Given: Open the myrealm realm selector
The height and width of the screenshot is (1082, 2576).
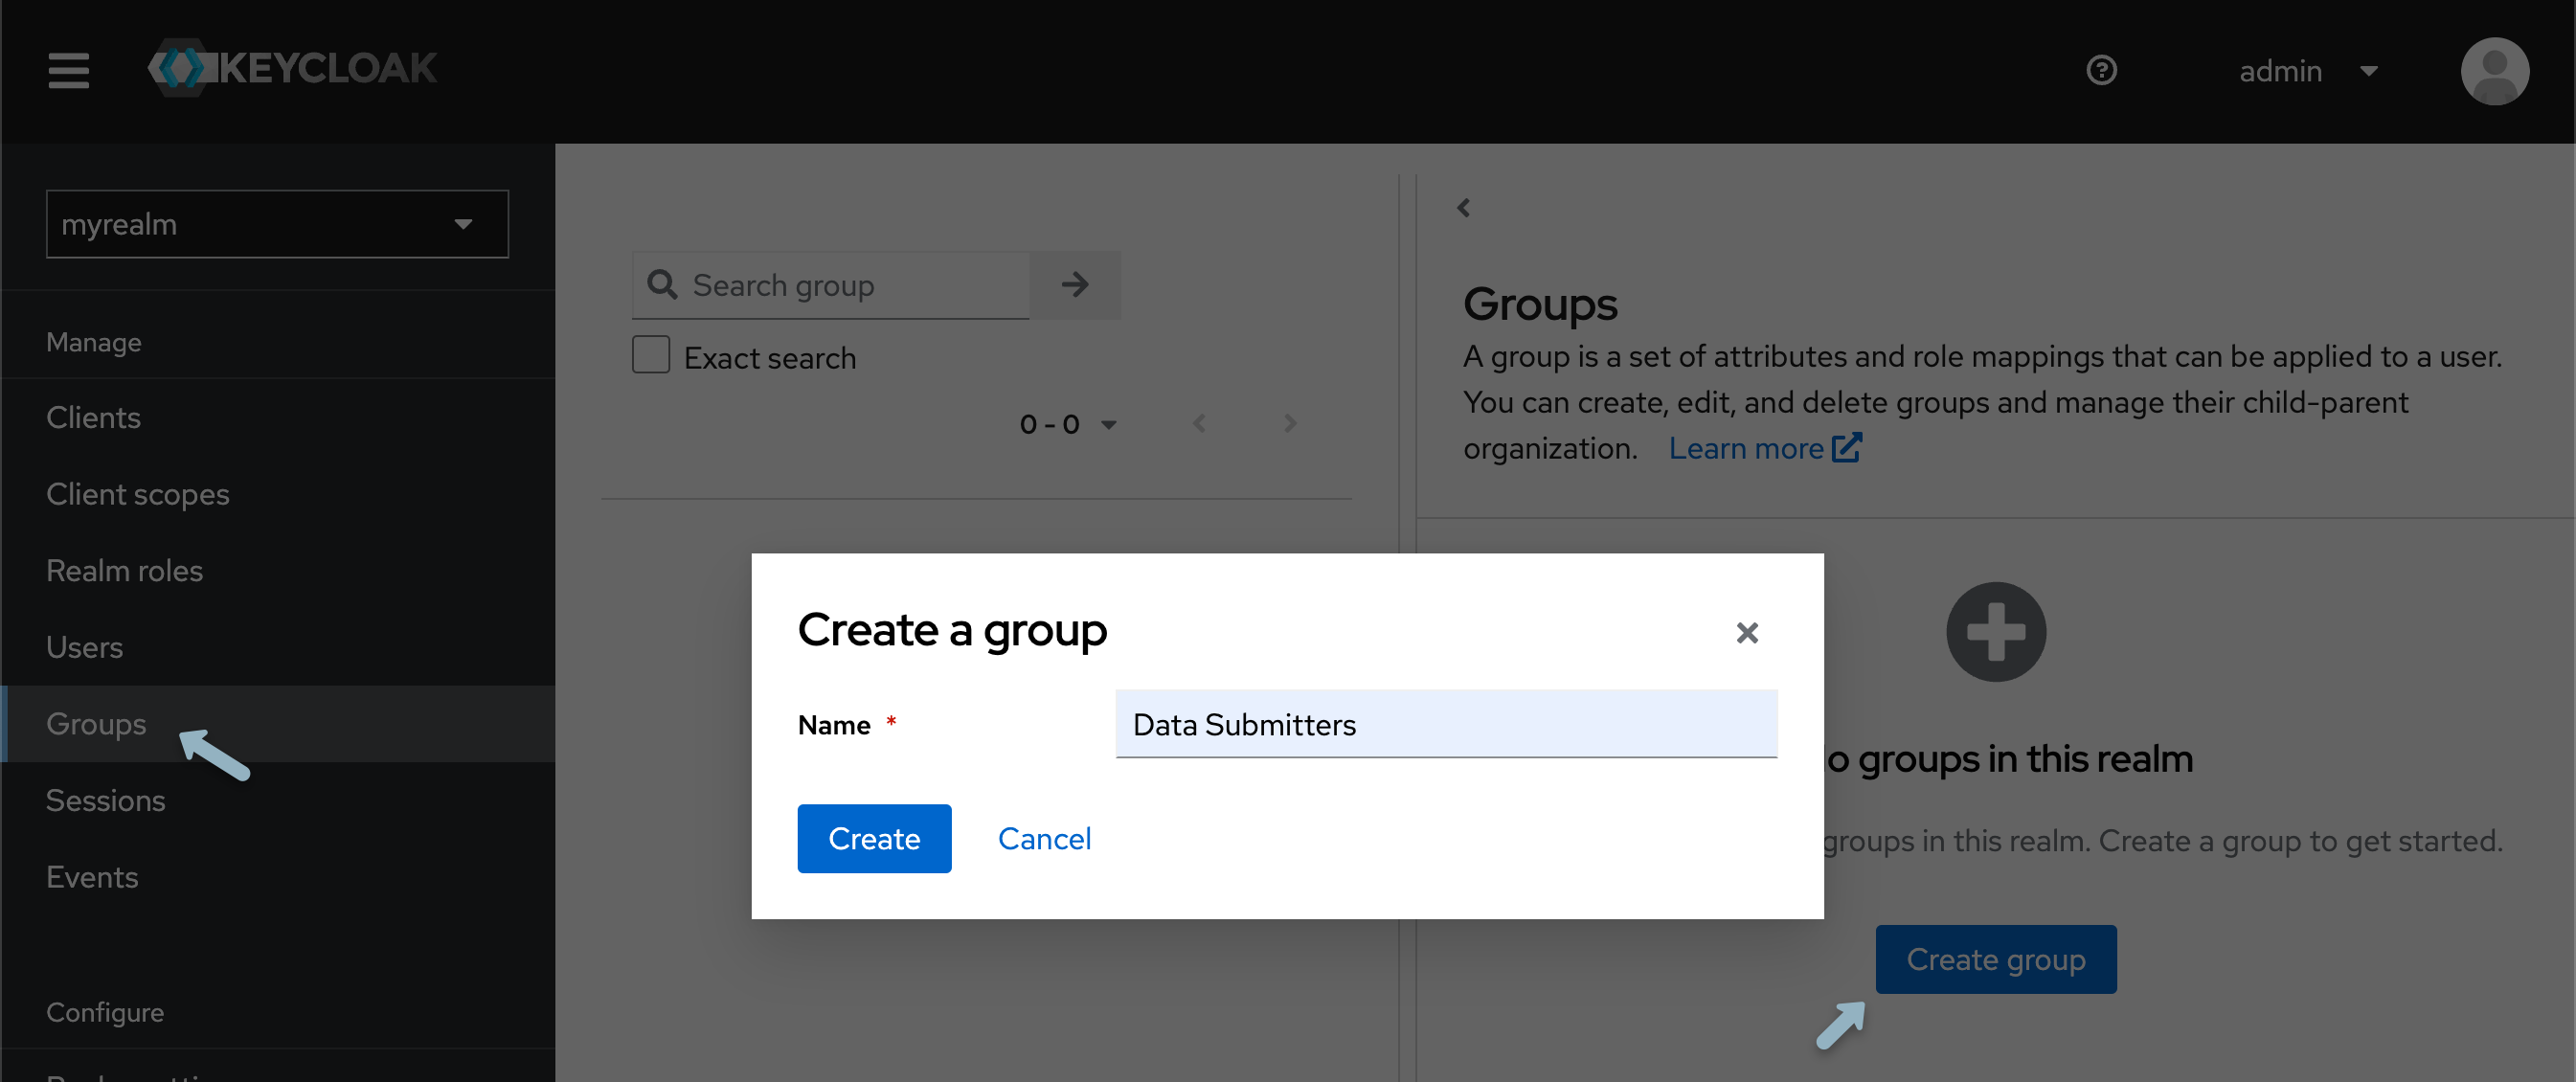Looking at the screenshot, I should coord(277,224).
